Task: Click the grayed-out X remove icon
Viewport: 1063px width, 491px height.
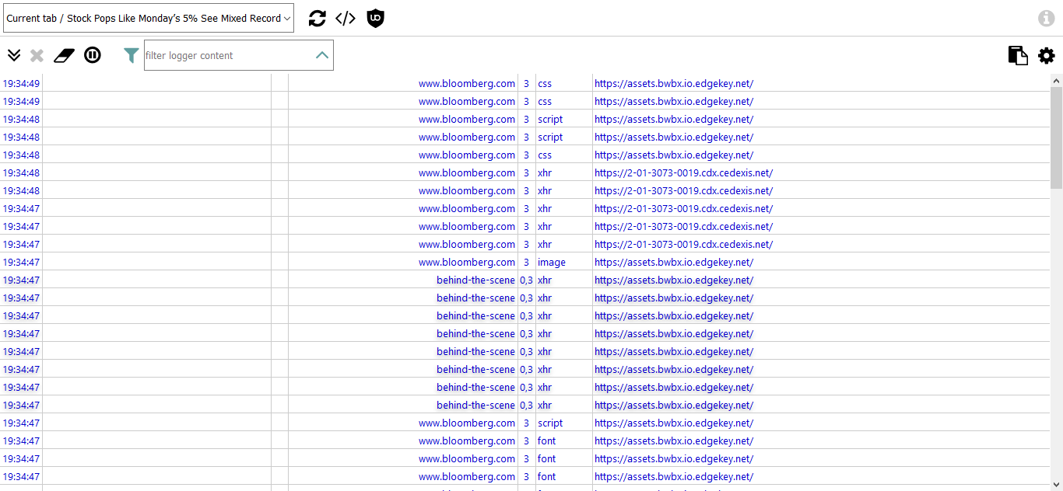Action: tap(37, 55)
